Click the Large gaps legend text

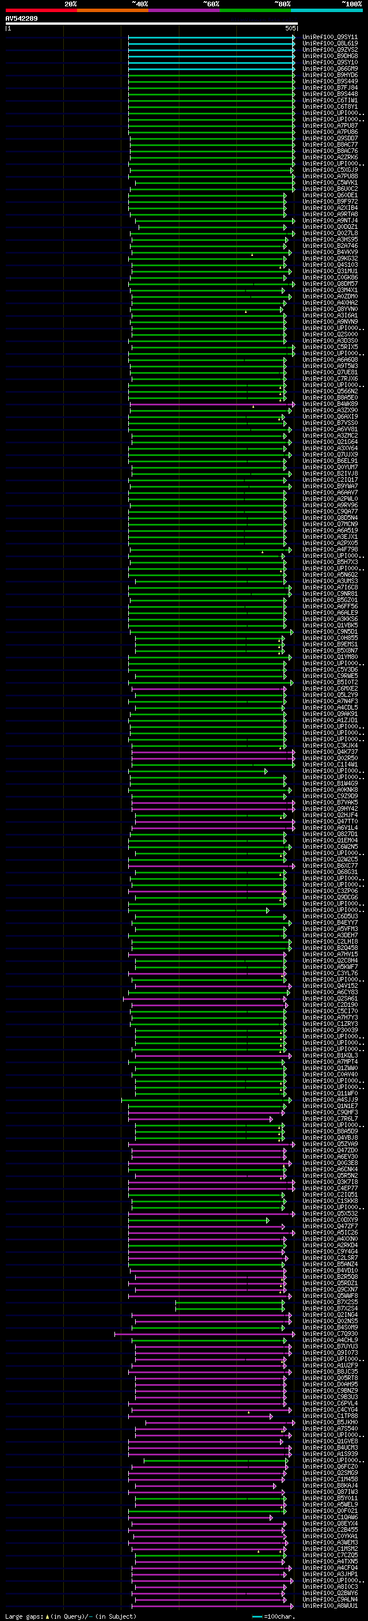25,1616
